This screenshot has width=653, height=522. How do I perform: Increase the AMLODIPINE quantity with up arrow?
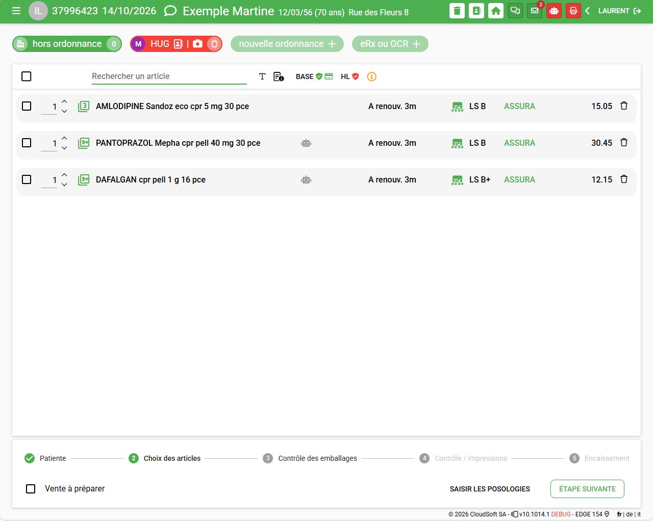(x=64, y=101)
